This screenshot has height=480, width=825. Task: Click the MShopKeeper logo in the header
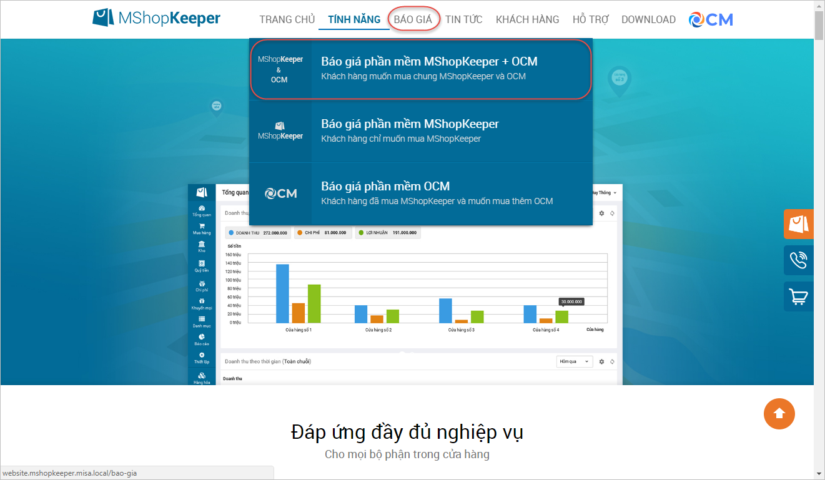coord(157,17)
